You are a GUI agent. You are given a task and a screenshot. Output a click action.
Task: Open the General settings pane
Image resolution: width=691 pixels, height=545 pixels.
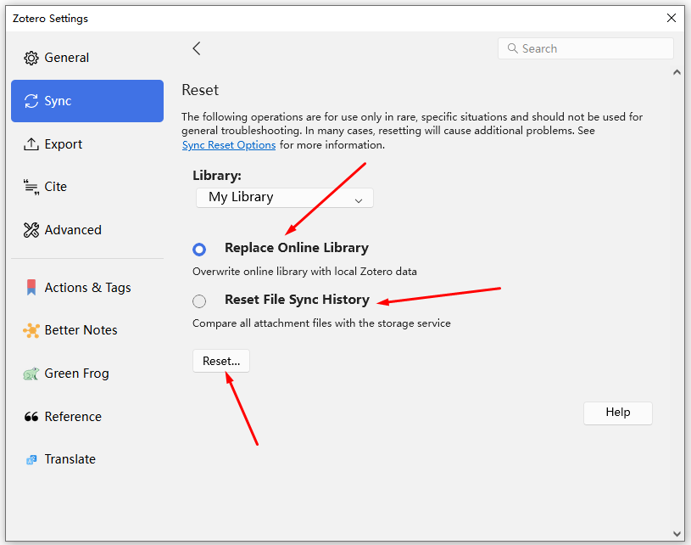point(87,58)
